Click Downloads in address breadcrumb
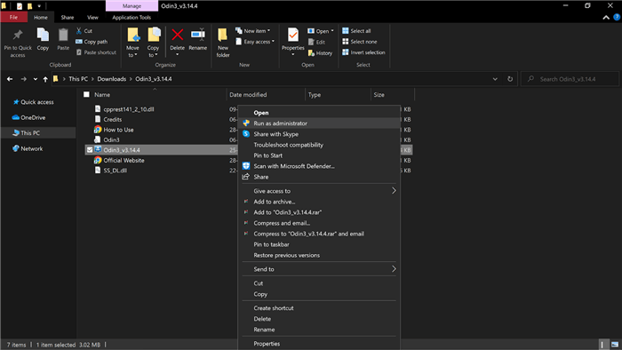 111,79
